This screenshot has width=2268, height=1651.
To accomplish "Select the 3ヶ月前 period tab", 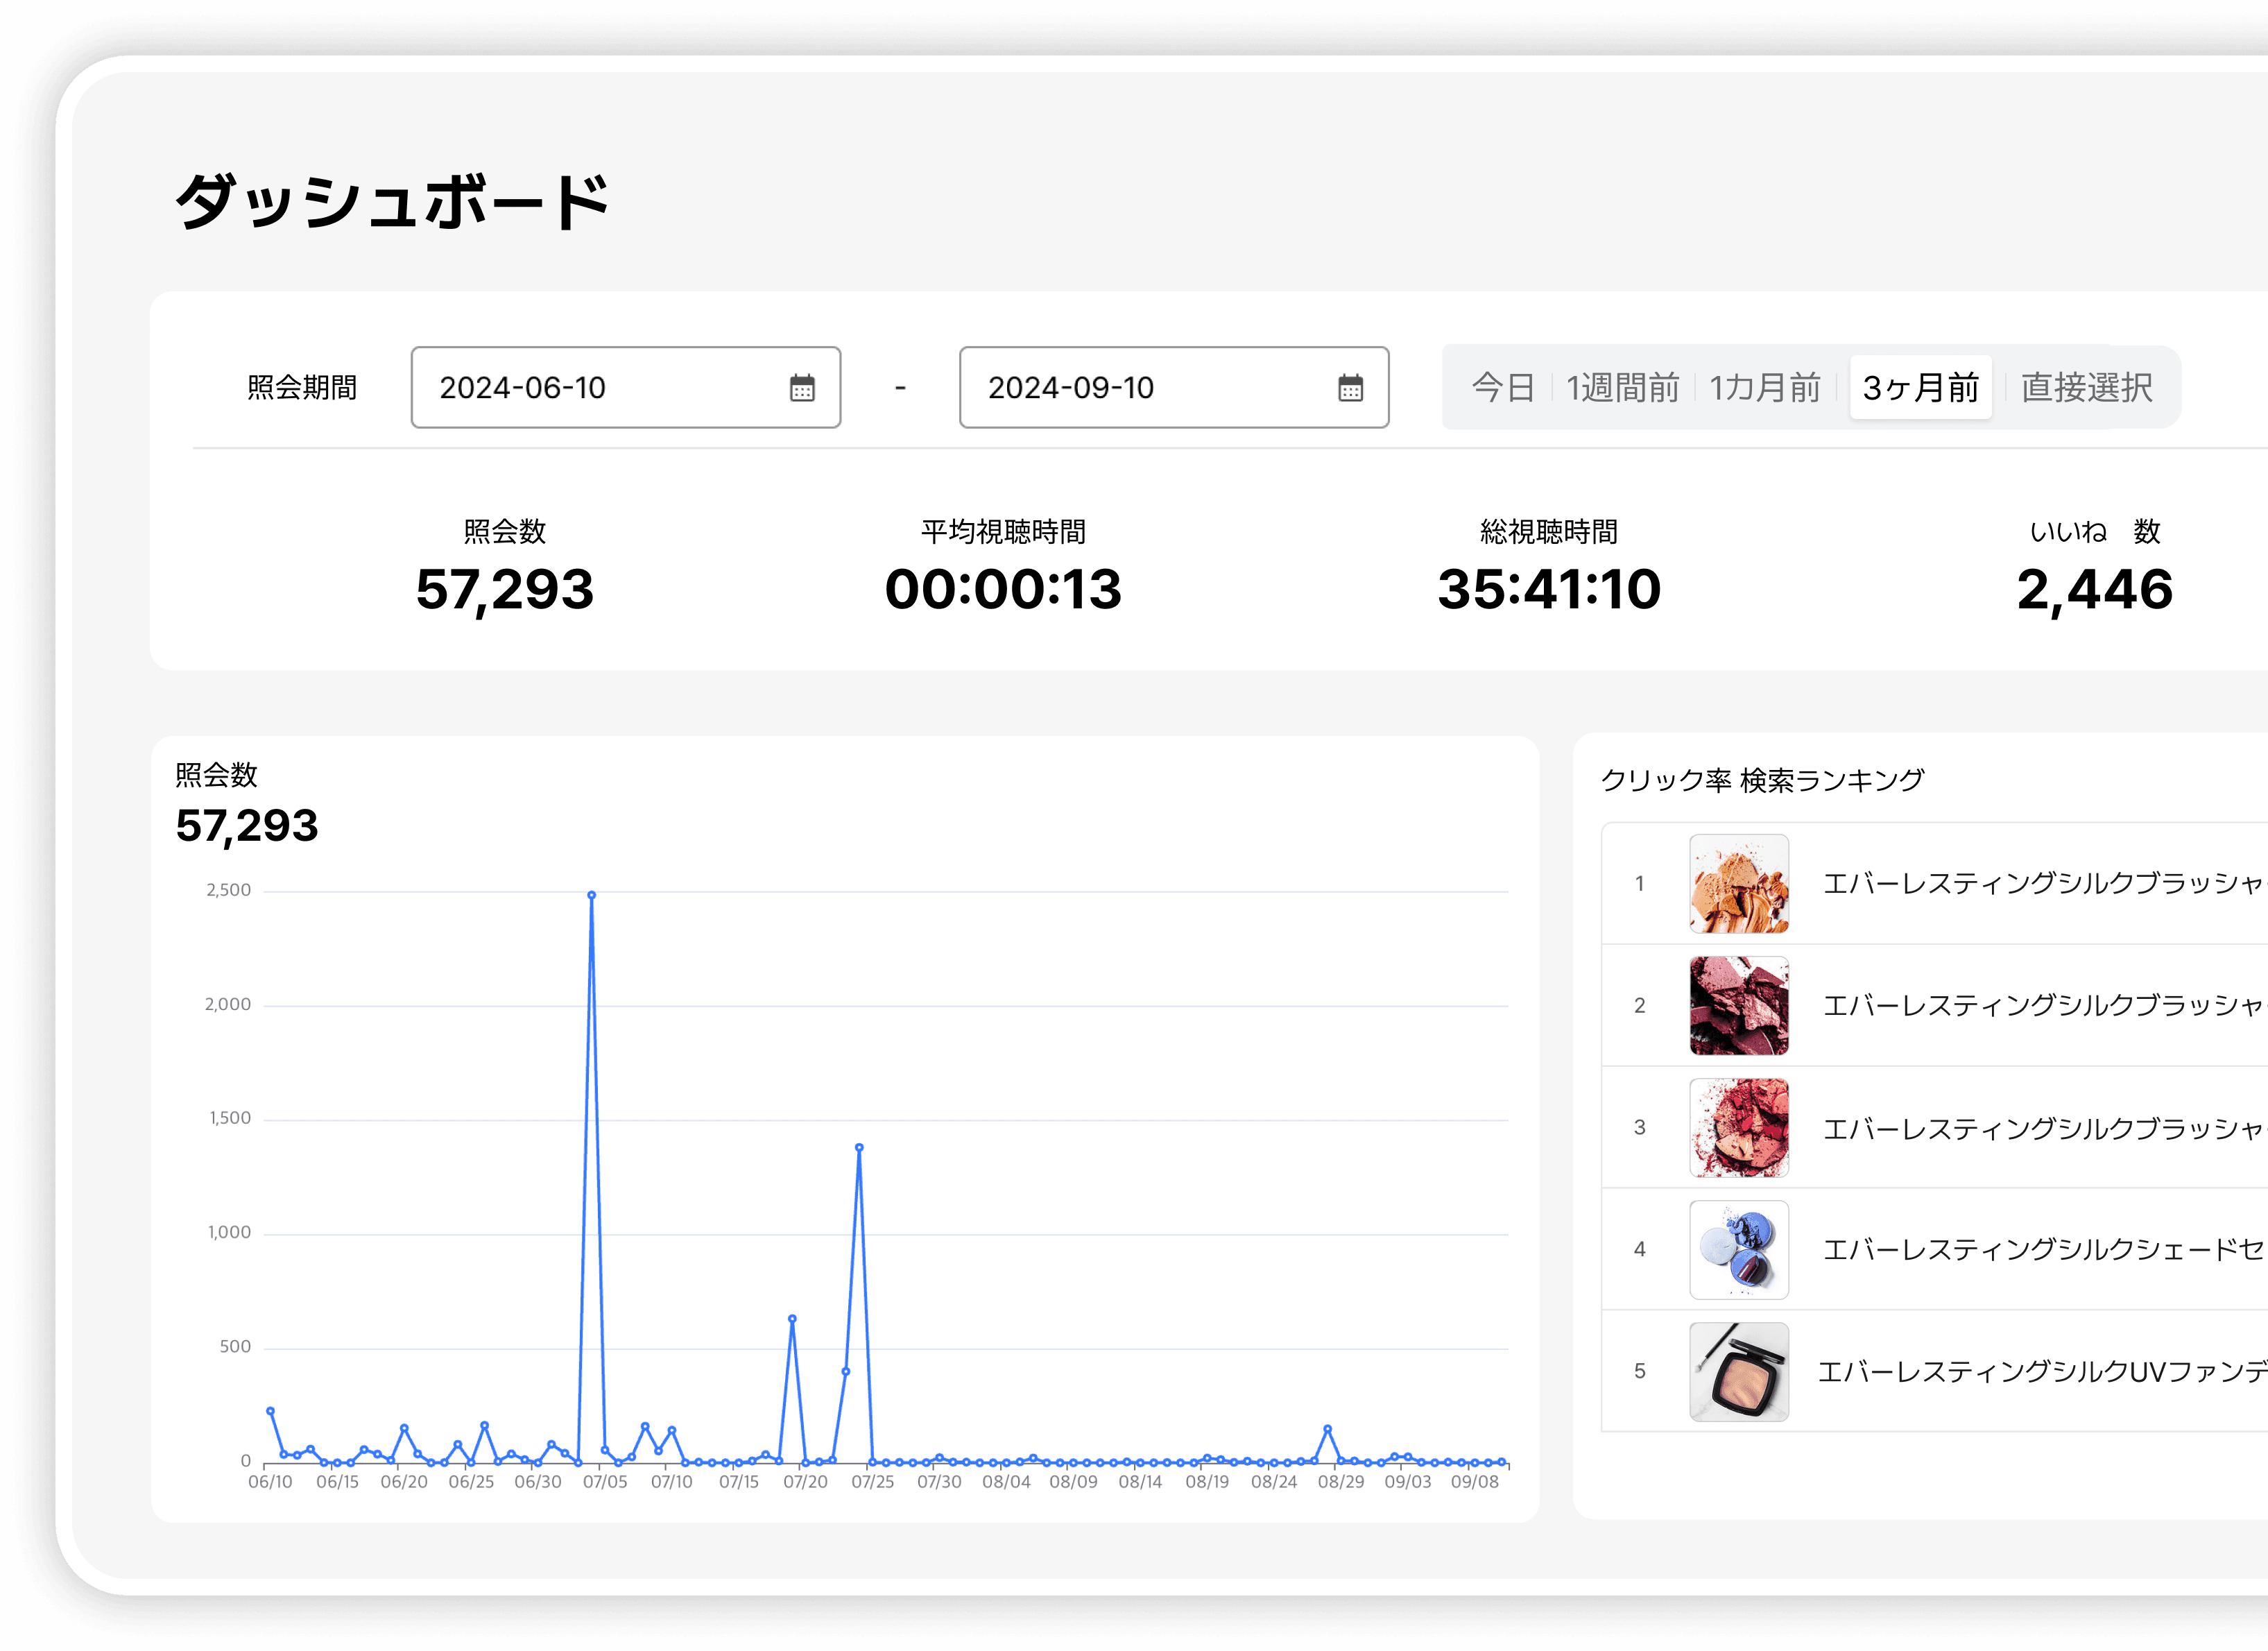I will (x=1920, y=388).
